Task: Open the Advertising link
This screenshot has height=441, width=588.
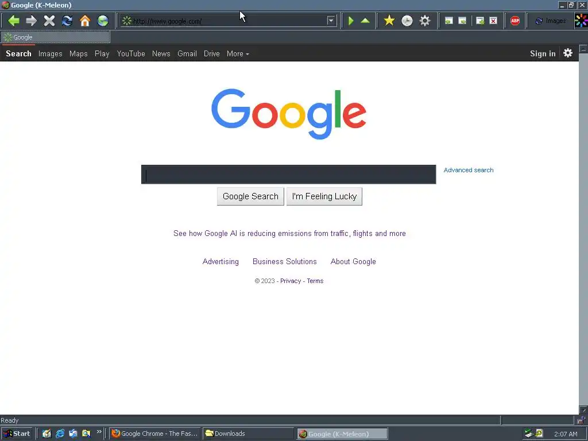Action: (220, 262)
